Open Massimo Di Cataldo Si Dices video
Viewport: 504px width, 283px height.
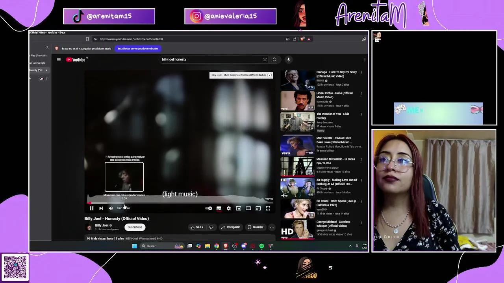click(x=336, y=161)
